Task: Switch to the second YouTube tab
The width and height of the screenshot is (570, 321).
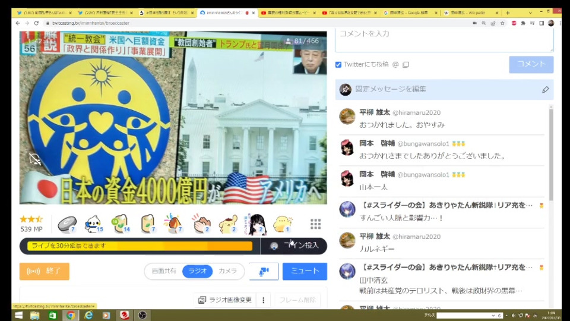Action: (x=349, y=12)
